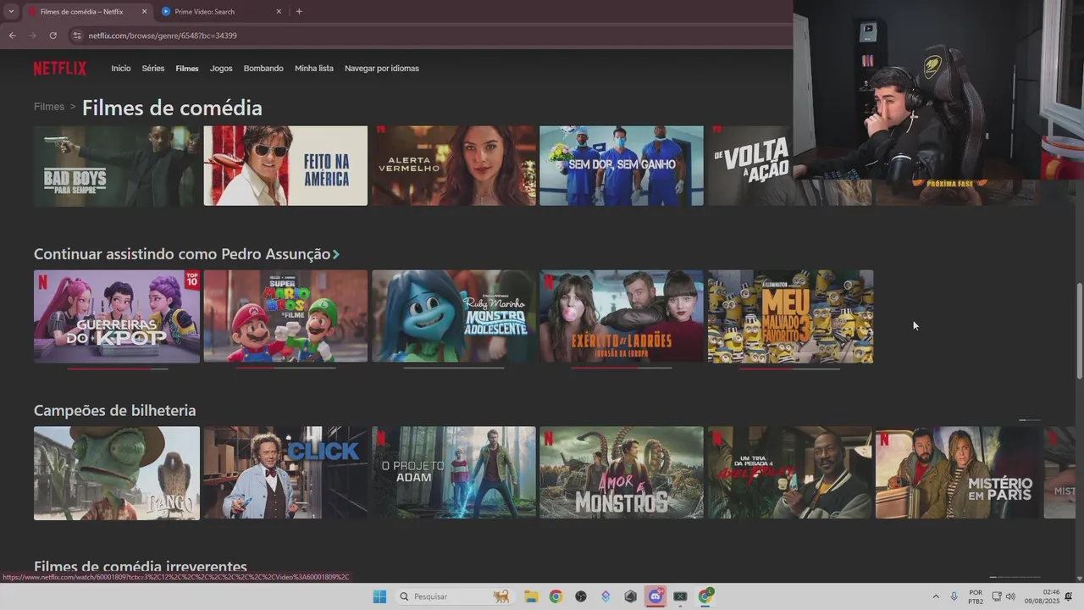The width and height of the screenshot is (1084, 610).
Task: Open the Amor e Monstros thumbnail
Action: tap(622, 473)
